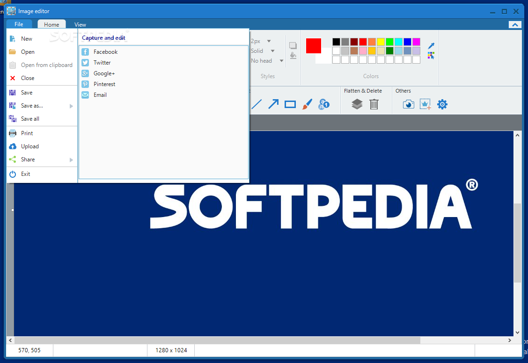Click the Image editor title bar app icon
Screen dimensions: 528x363
[11, 11]
